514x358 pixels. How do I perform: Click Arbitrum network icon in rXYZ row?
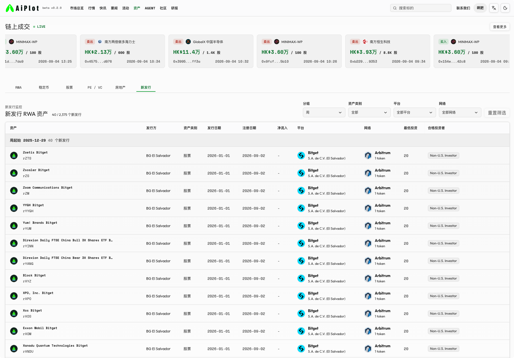[x=368, y=278]
